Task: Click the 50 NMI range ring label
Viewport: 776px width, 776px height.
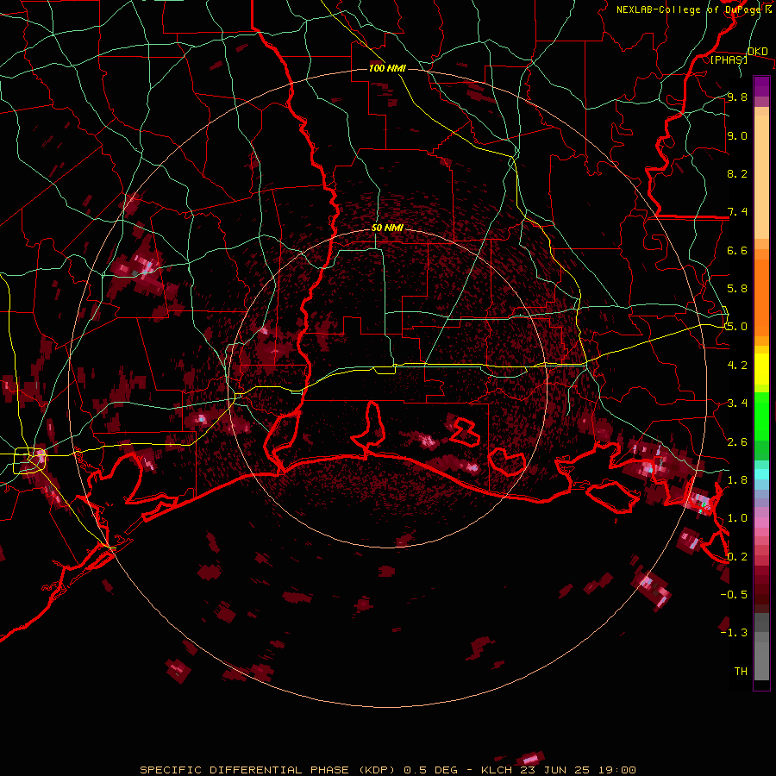Action: (x=387, y=228)
